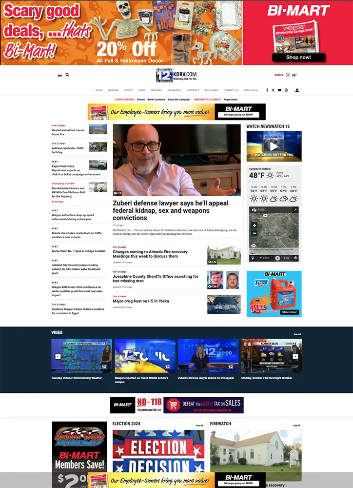Click the next arrow in Video carousel
Image resolution: width=353 pixels, height=488 pixels.
point(295,356)
